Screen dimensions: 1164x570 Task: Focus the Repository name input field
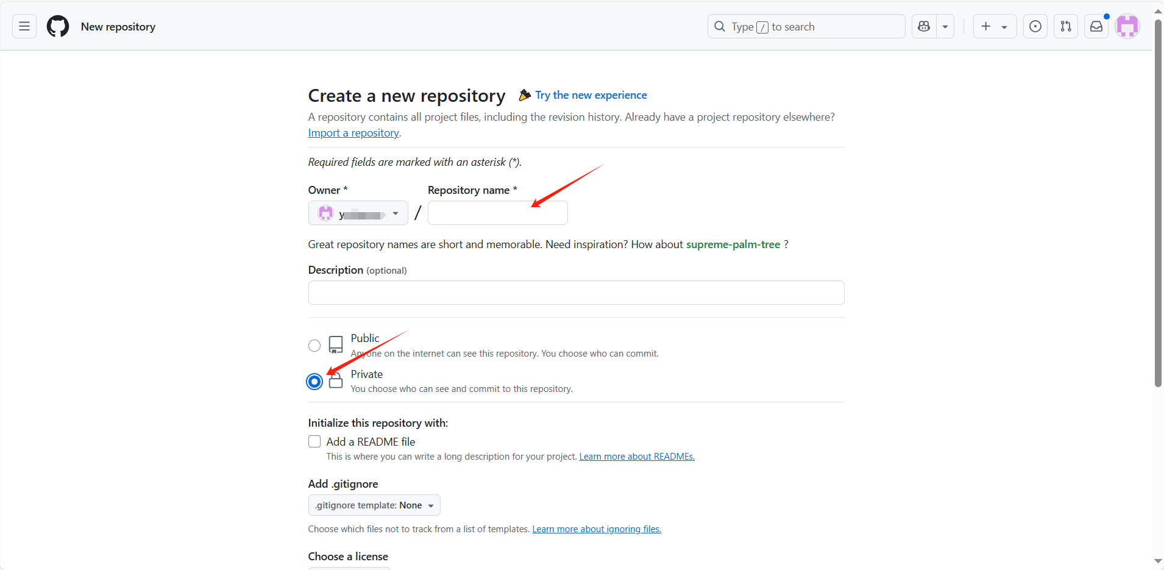pos(497,213)
